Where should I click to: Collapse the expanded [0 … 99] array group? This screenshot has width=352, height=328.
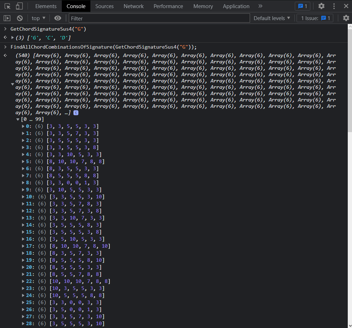[x=17, y=119]
